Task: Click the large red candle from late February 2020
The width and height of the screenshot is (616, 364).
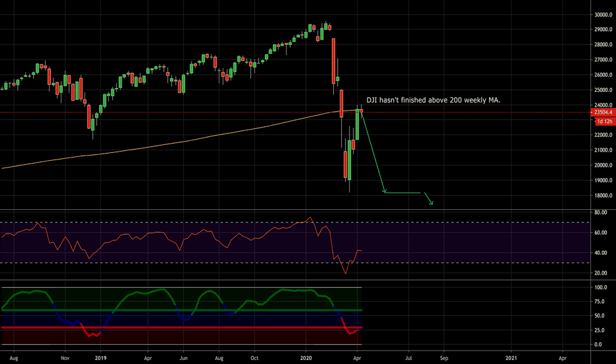Action: [334, 61]
